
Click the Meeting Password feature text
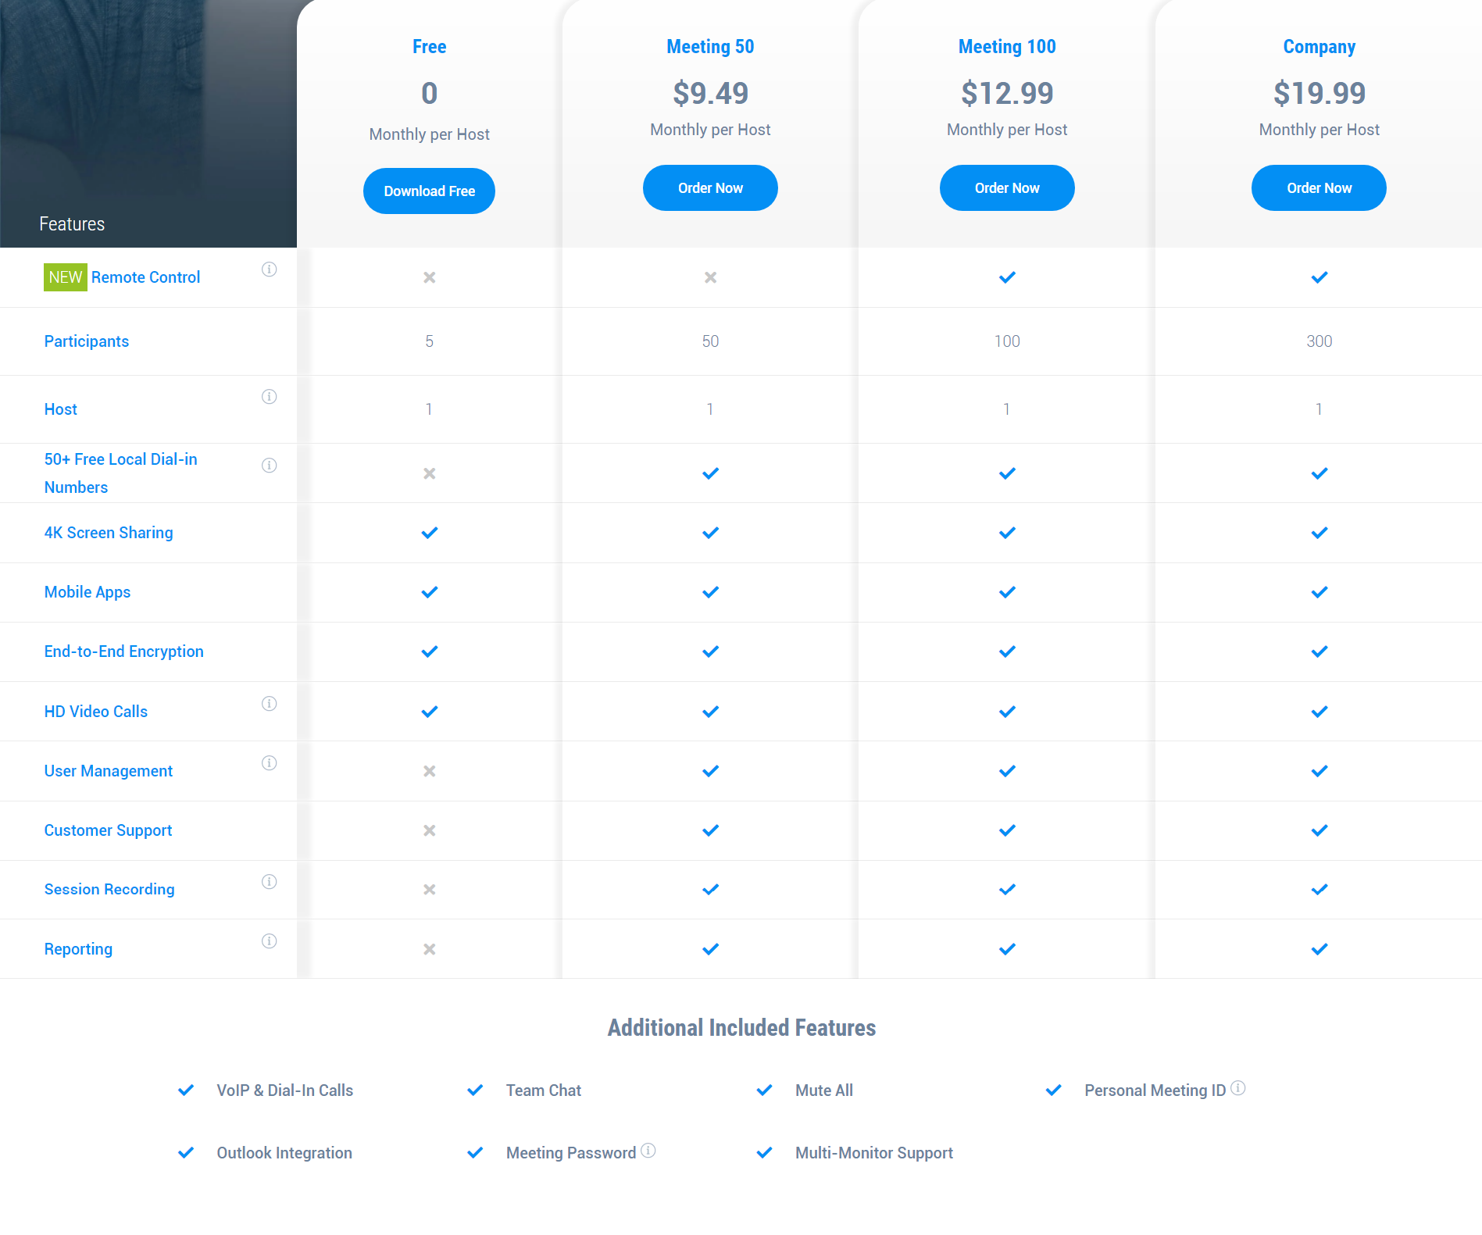(571, 1153)
